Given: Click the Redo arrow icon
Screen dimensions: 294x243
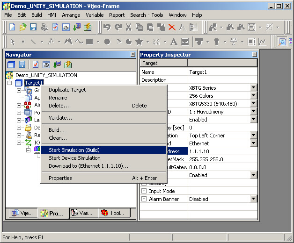Looking at the screenshot, I should pyautogui.click(x=118, y=27).
